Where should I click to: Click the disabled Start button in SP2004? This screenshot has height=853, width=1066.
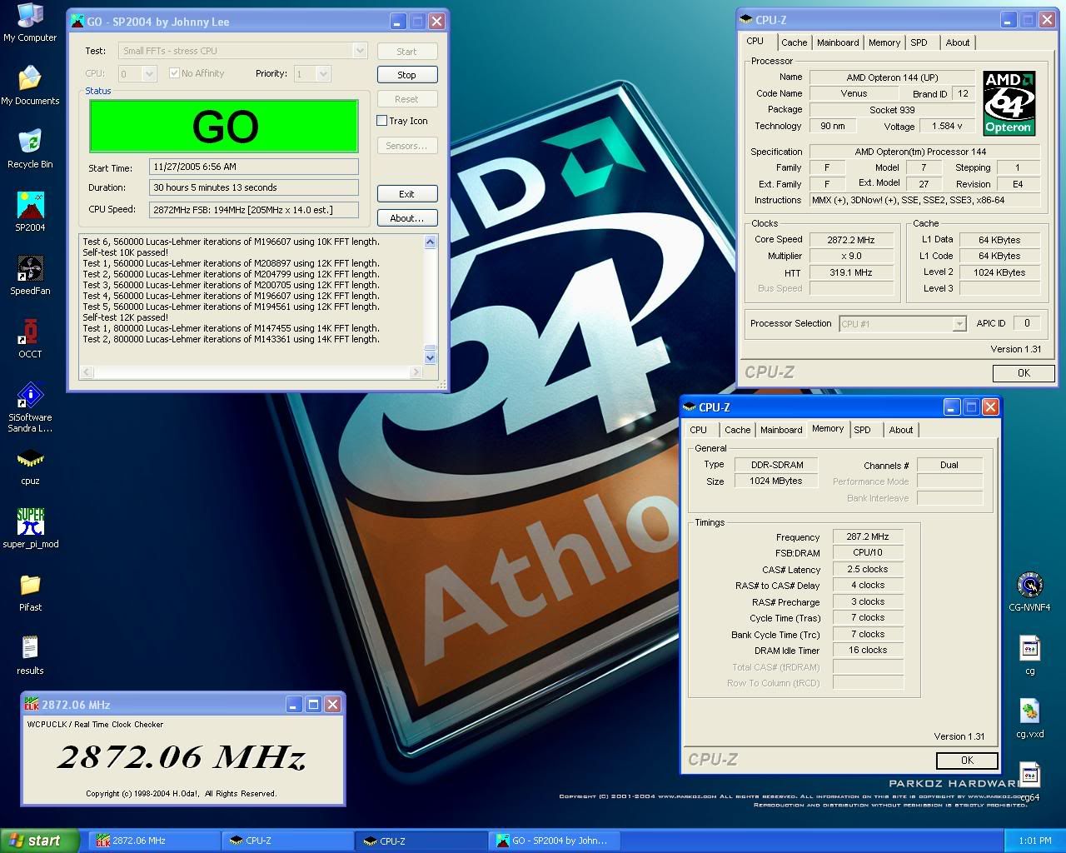(x=406, y=52)
